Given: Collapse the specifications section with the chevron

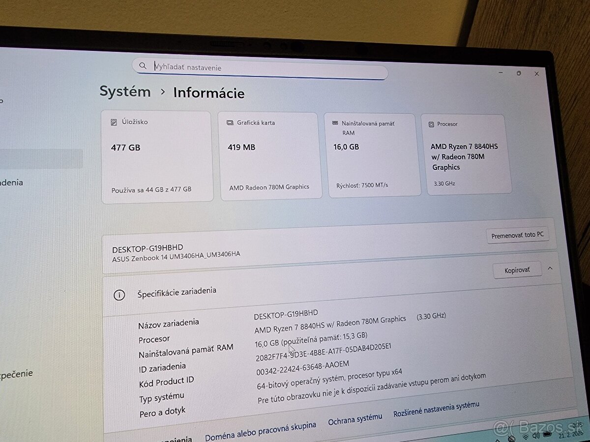Looking at the screenshot, I should click(550, 269).
